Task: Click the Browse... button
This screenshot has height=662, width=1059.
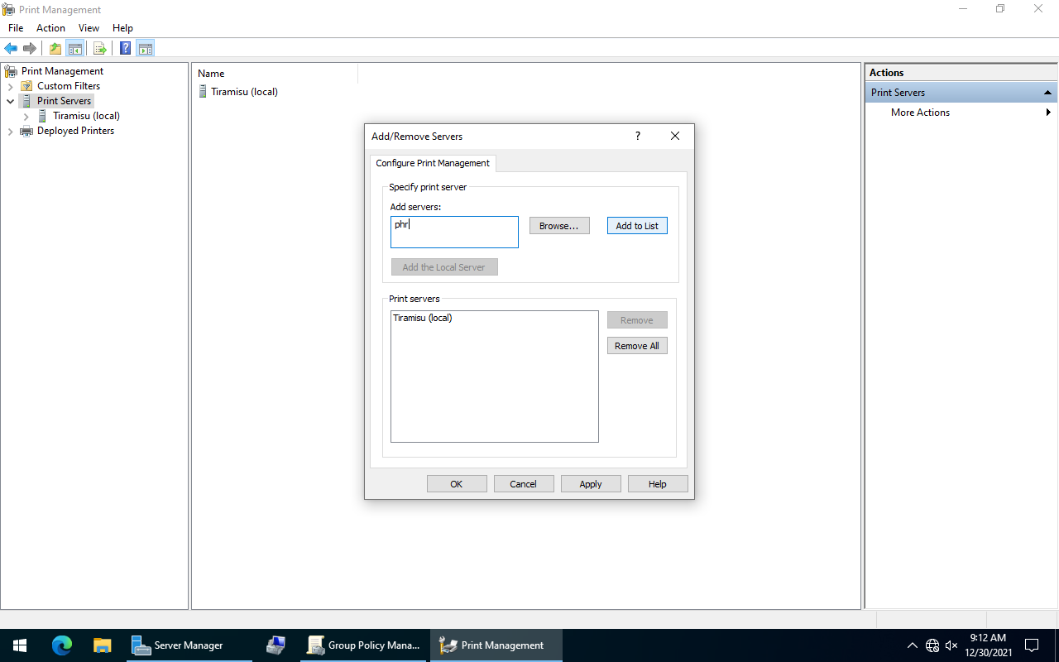Action: [559, 226]
